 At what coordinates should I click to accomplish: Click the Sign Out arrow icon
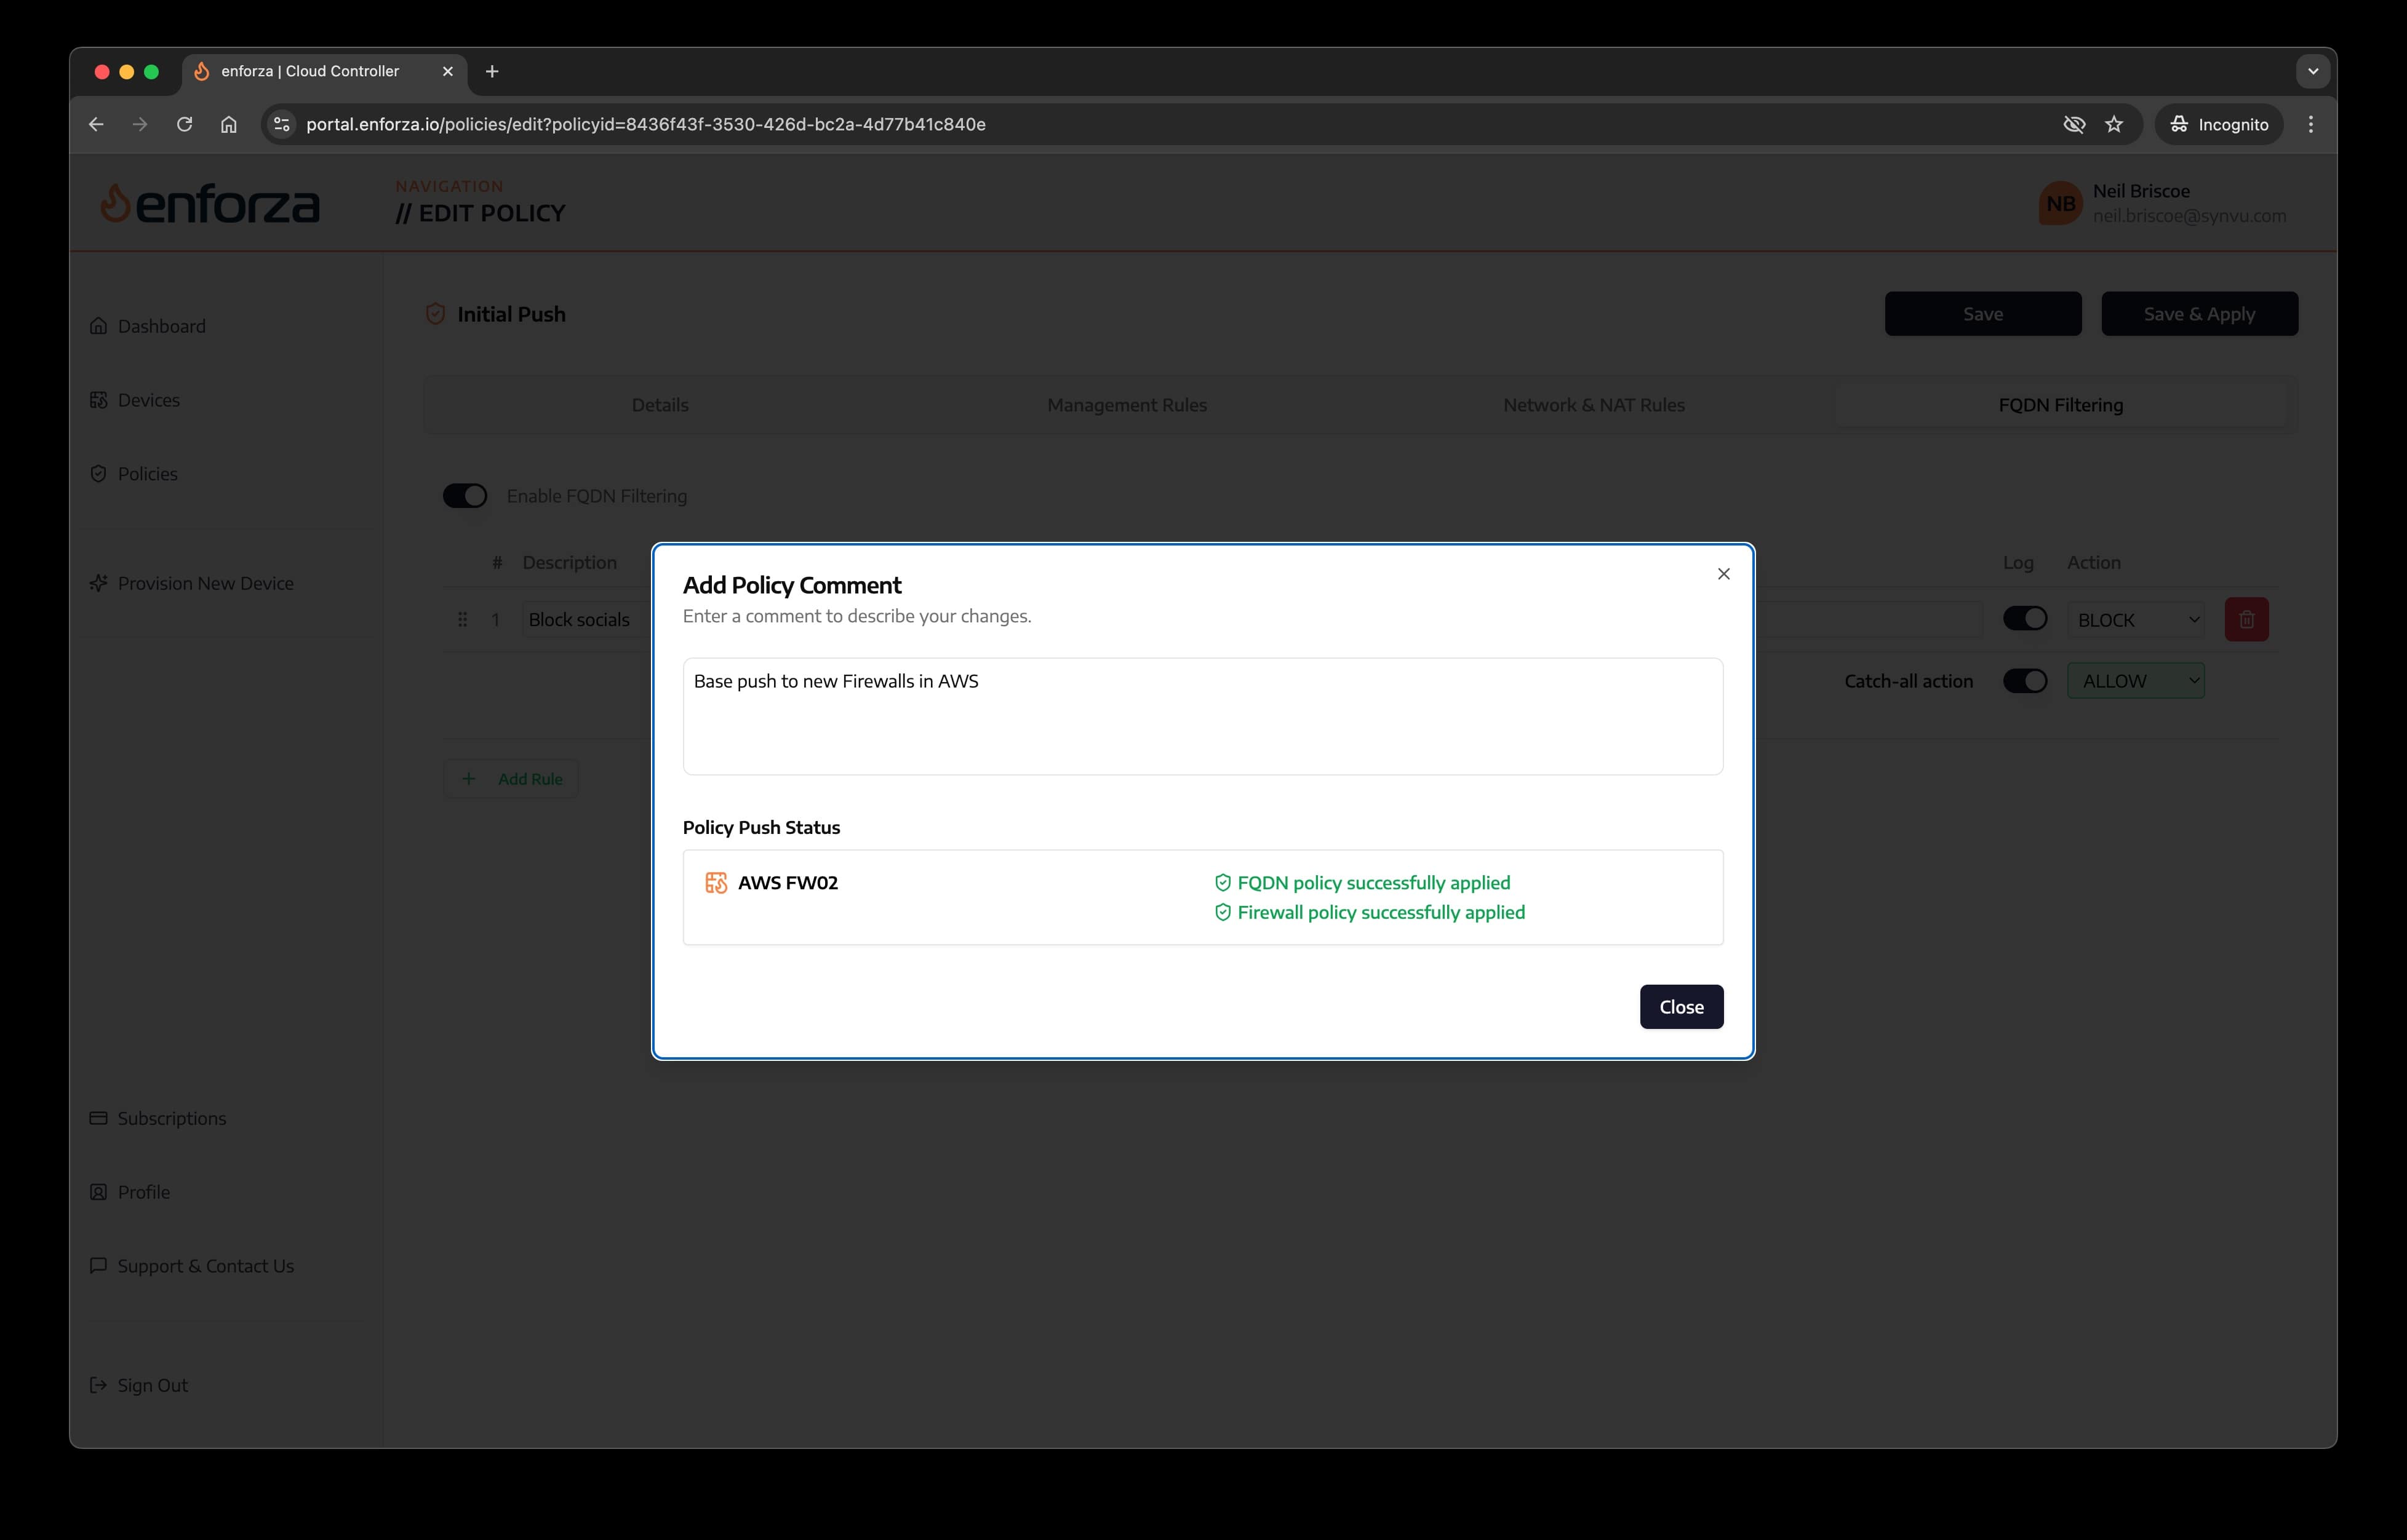click(98, 1385)
